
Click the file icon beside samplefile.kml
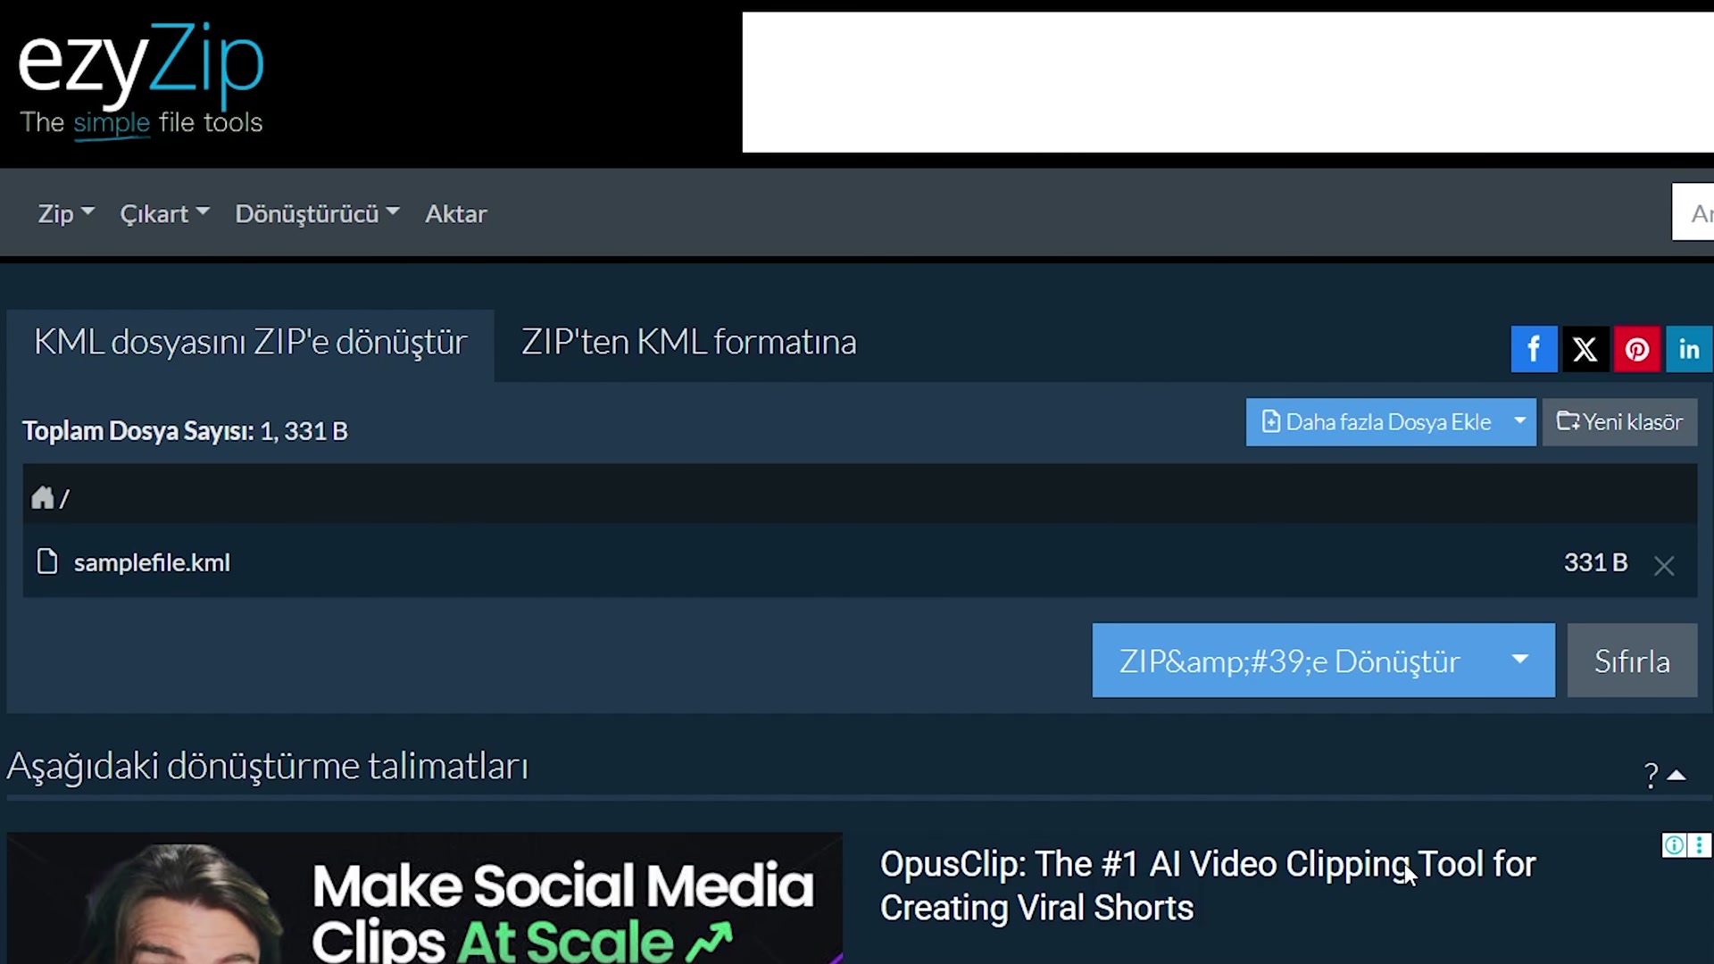point(47,562)
